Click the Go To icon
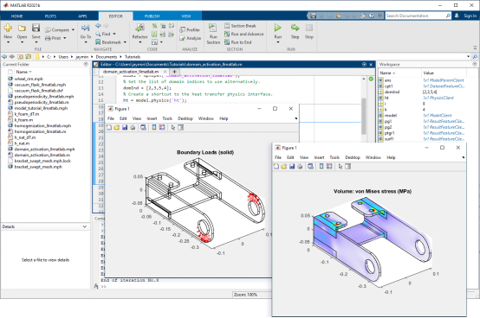 point(86,28)
